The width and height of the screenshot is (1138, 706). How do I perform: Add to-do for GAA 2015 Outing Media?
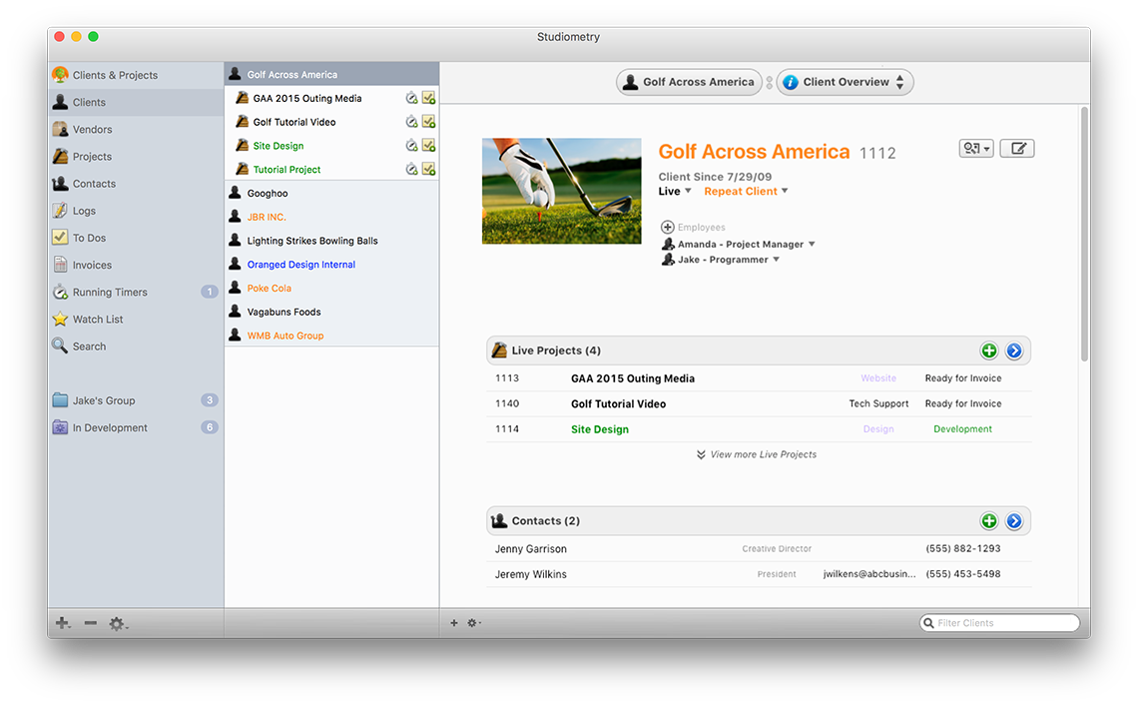pyautogui.click(x=429, y=98)
